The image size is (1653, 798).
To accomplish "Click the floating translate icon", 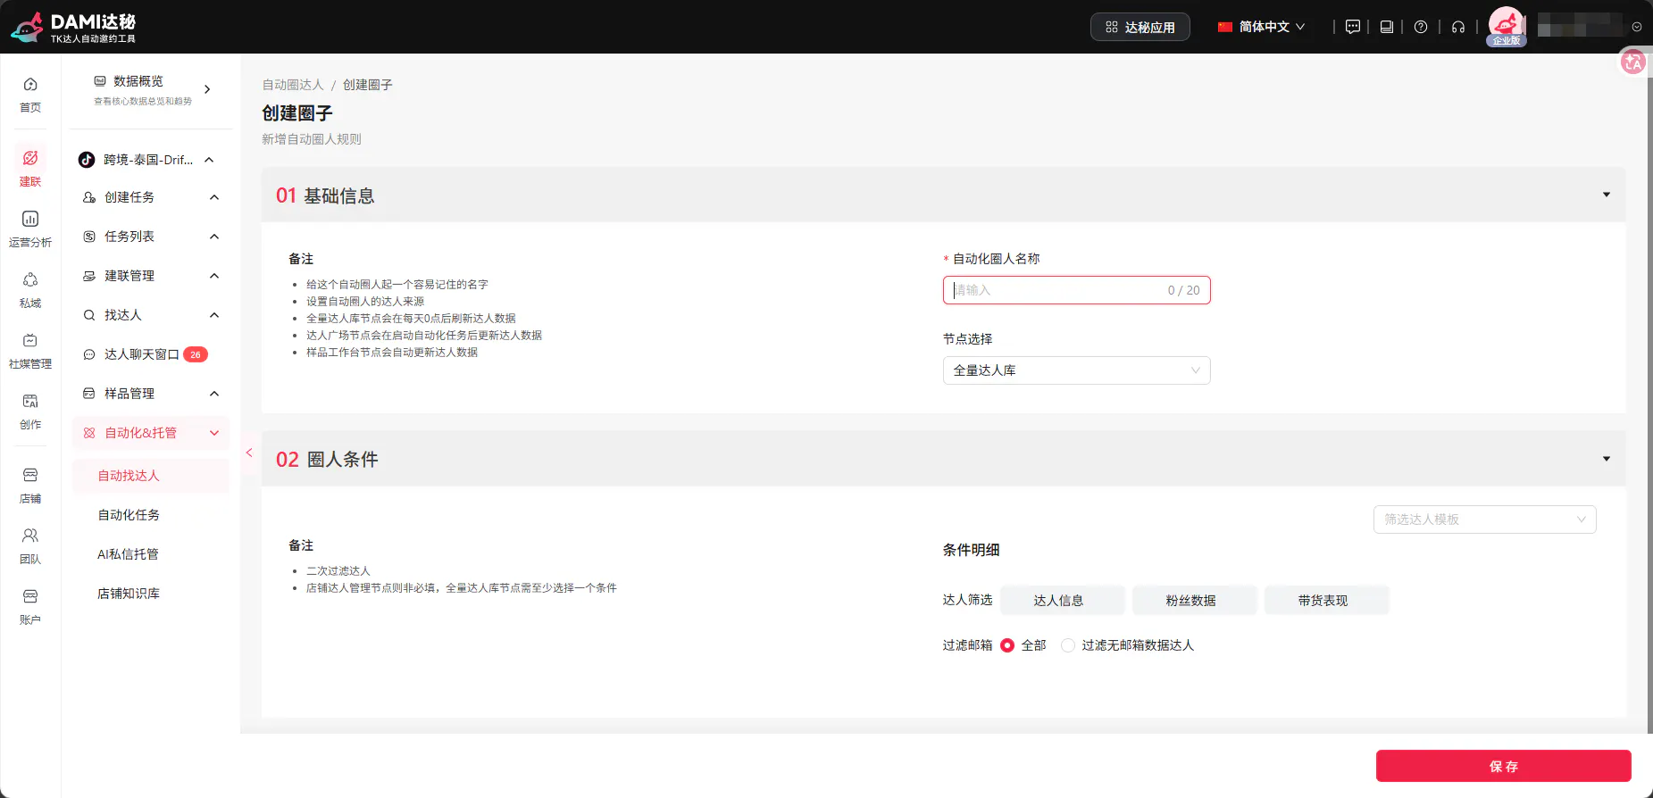I will pos(1633,62).
